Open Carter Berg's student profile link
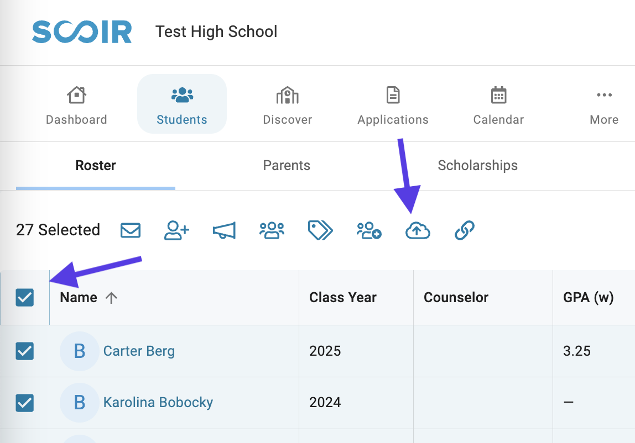Viewport: 635px width, 443px height. (139, 351)
